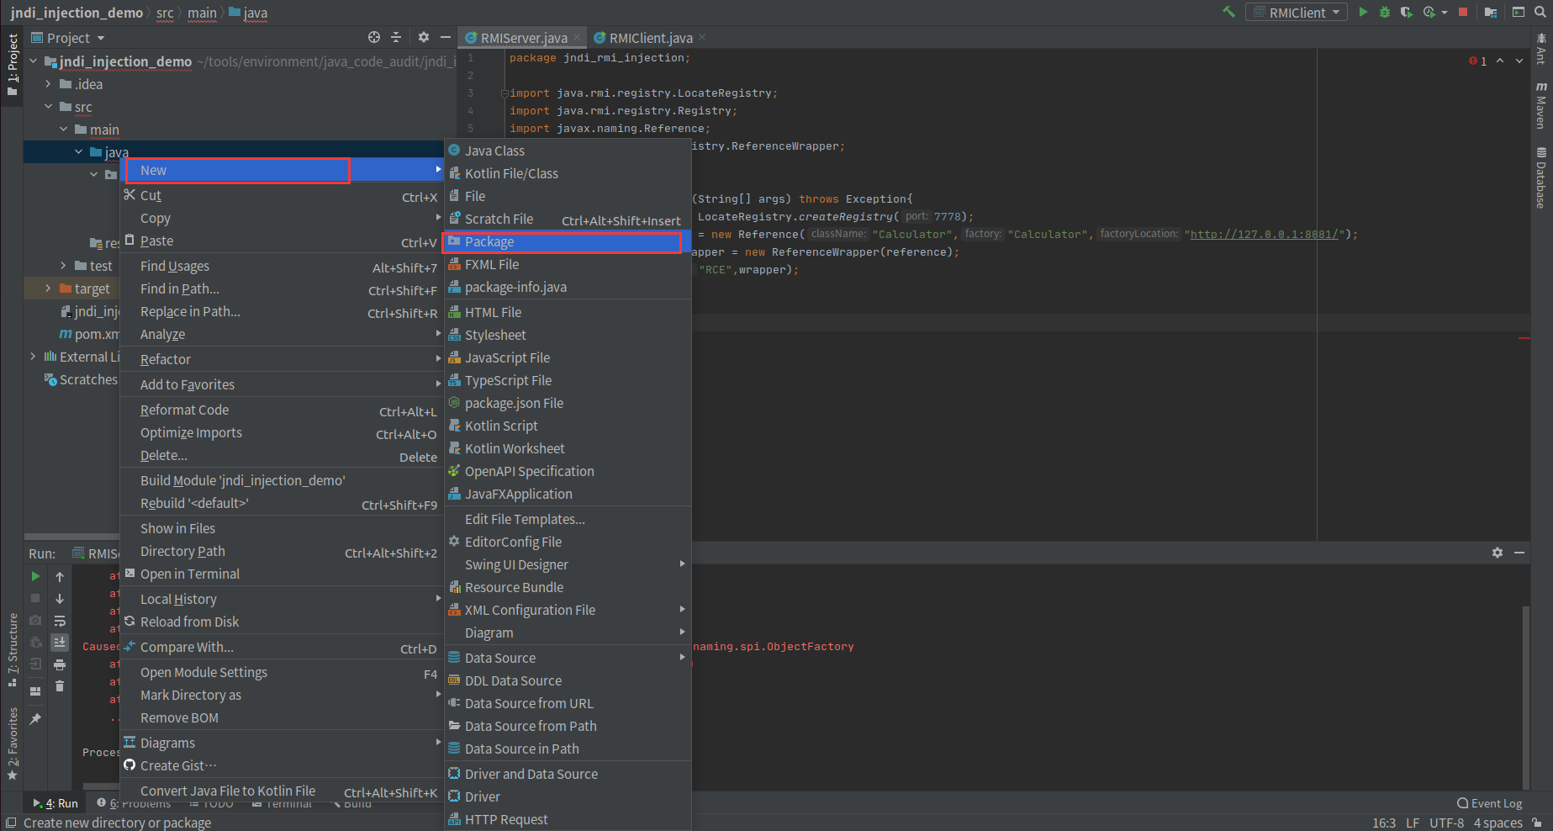Click the up arrow in Run console
The height and width of the screenshot is (831, 1553).
(60, 576)
